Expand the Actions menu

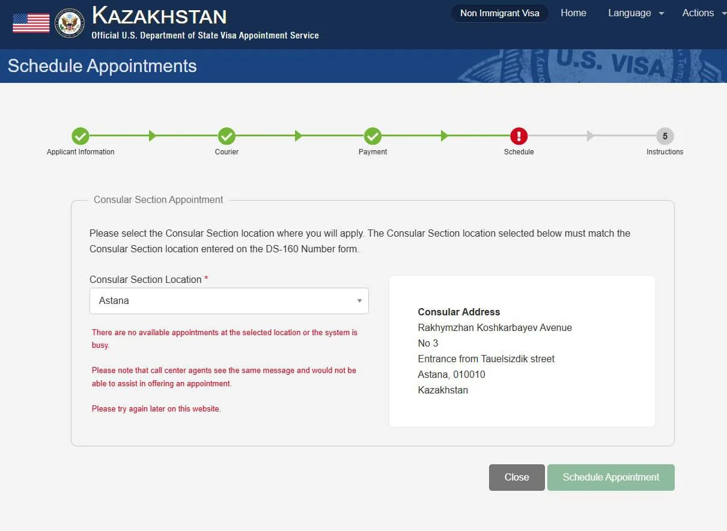click(x=704, y=13)
